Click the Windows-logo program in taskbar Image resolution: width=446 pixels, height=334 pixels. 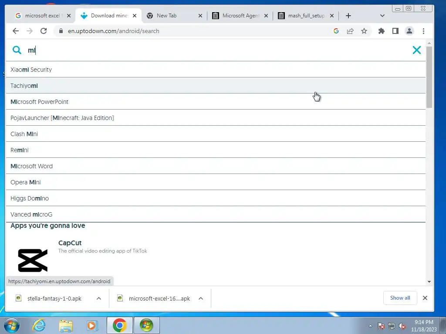(146, 325)
